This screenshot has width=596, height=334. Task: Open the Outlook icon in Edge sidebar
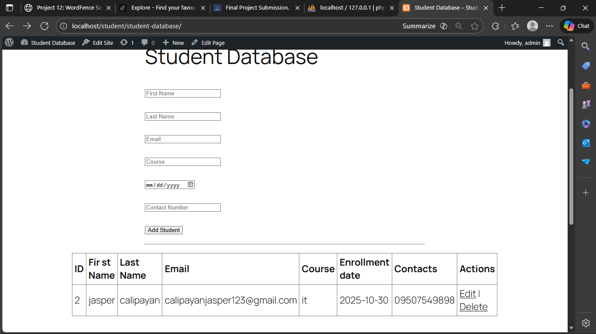pos(586,143)
